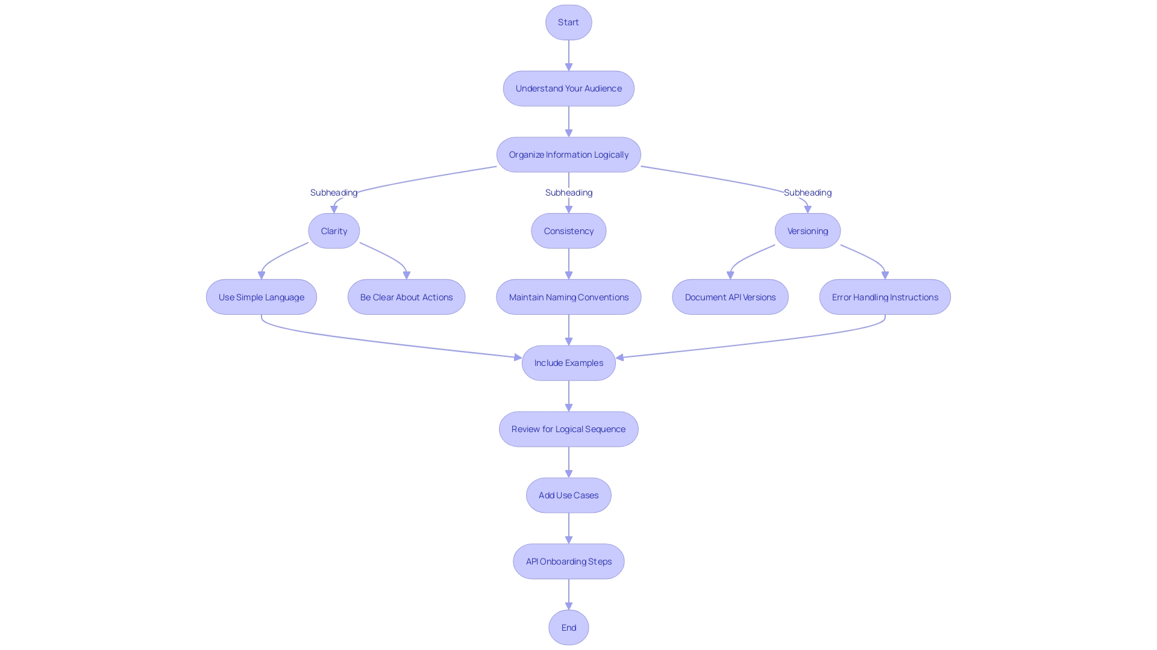Expand the Clarity branch connections
The image size is (1157, 650).
pos(334,230)
